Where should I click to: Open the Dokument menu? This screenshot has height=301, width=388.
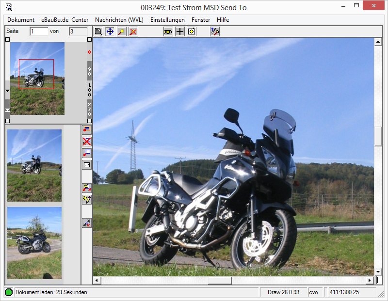(x=21, y=20)
